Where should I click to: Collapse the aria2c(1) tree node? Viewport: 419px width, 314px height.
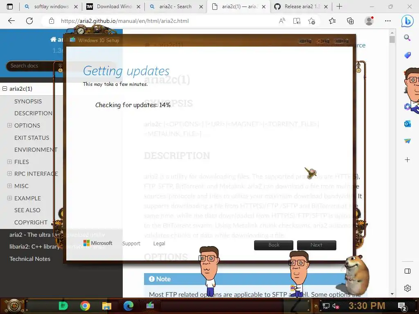[x=5, y=88]
